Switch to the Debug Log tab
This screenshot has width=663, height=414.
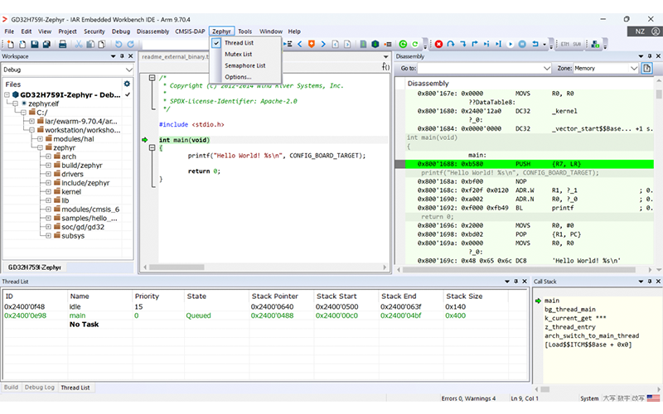[x=40, y=387]
